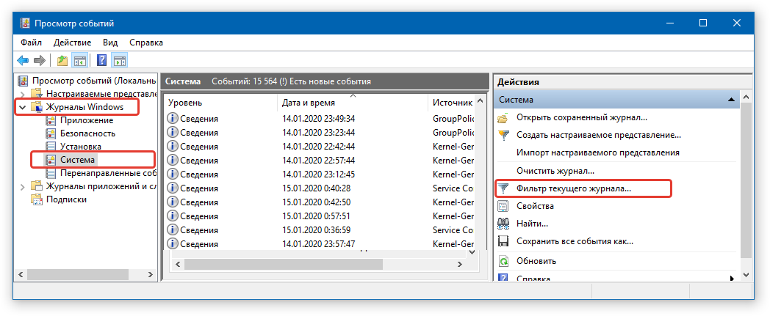Select Безопасность log in tree
Viewport: 770px width, 316px height.
pyautogui.click(x=88, y=133)
